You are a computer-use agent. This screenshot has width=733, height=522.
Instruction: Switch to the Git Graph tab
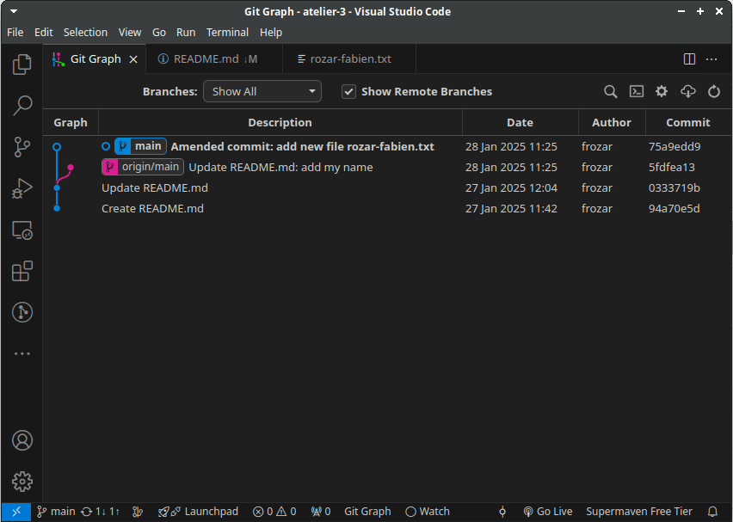[x=95, y=58]
